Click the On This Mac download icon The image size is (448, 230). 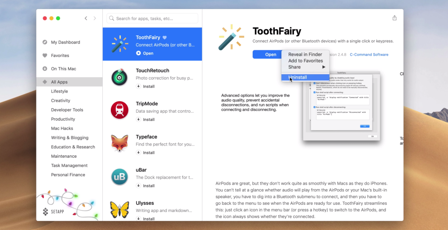click(x=45, y=69)
